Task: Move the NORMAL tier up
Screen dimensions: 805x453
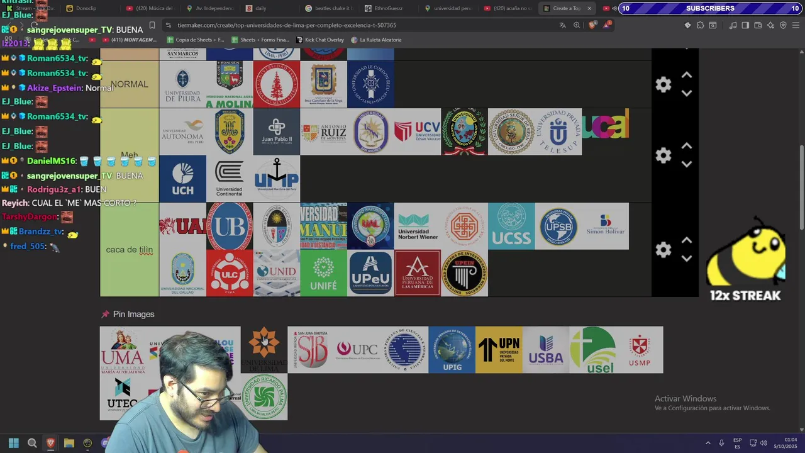Action: [x=687, y=75]
